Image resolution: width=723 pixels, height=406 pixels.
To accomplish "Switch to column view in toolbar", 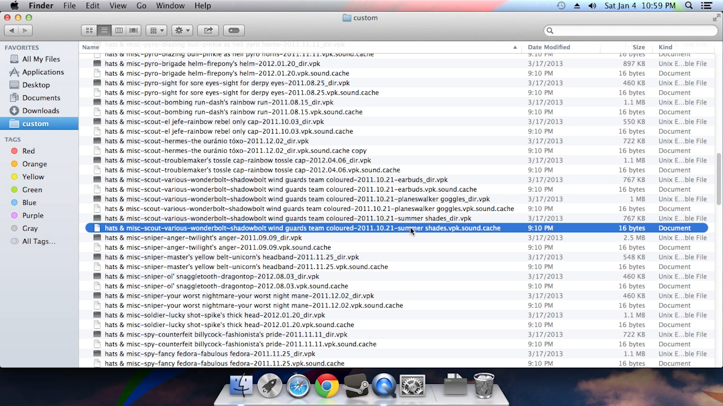I will click(x=119, y=30).
